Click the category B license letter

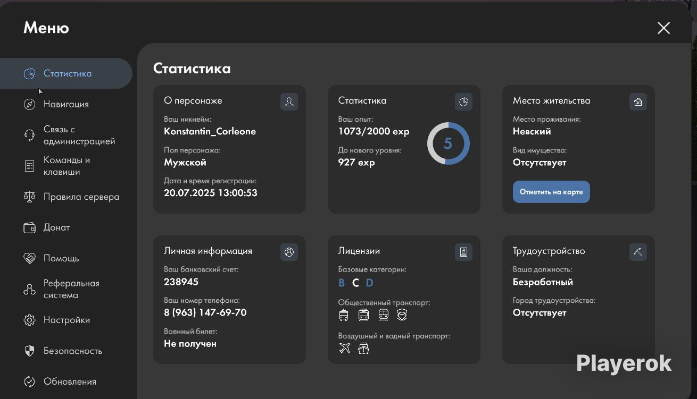pos(342,283)
